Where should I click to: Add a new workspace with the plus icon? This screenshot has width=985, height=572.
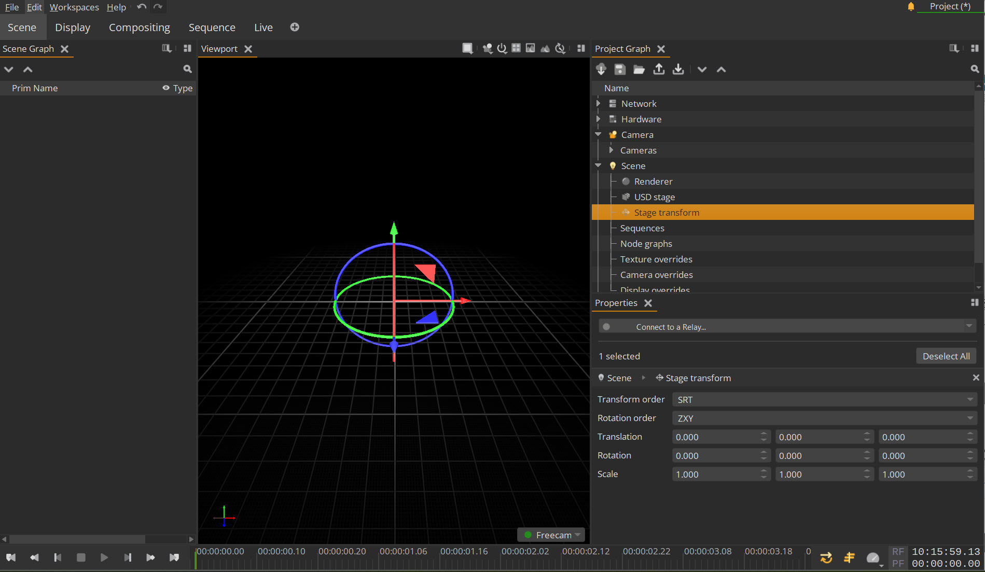click(x=295, y=27)
